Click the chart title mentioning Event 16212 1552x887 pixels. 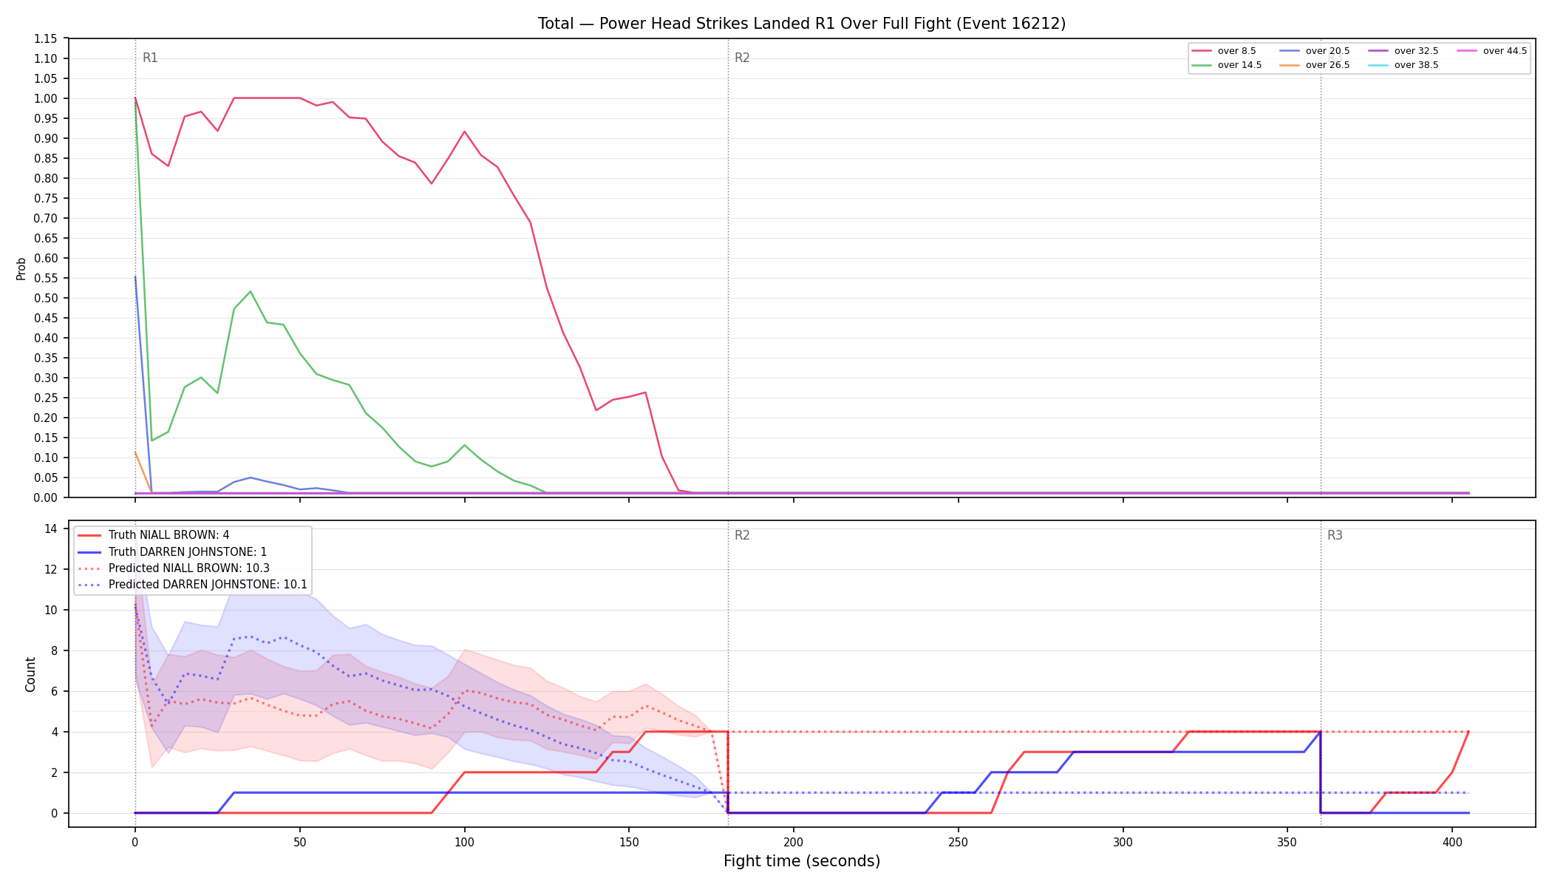click(x=802, y=24)
